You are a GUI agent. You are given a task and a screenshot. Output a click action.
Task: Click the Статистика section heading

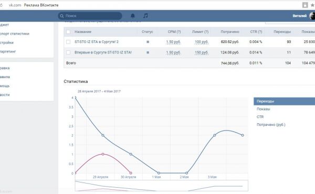click(76, 81)
